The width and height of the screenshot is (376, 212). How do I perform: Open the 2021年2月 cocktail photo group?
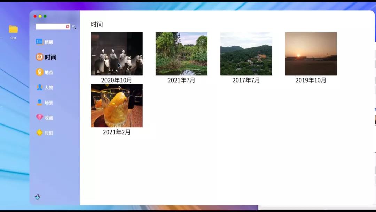click(117, 106)
